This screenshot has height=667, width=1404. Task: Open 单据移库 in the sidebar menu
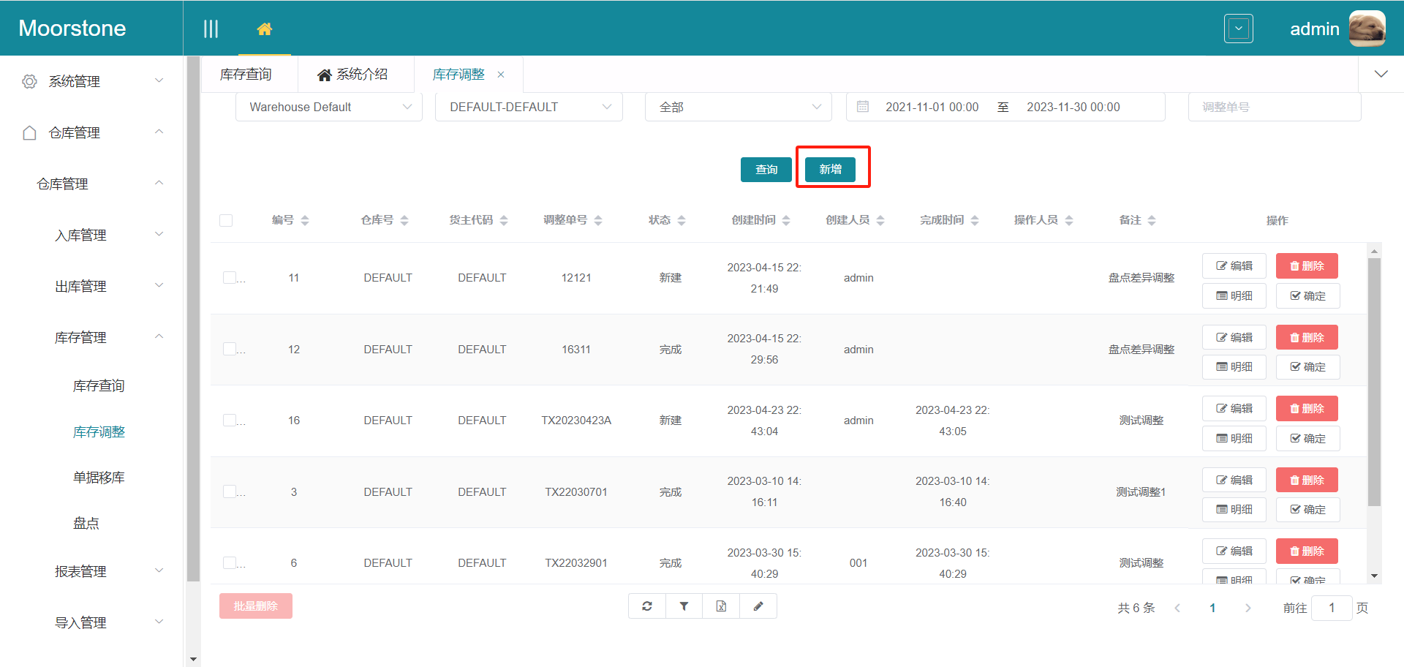(99, 478)
